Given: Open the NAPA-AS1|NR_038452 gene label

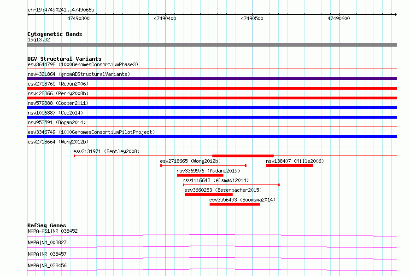Looking at the screenshot, I should coord(53,231).
